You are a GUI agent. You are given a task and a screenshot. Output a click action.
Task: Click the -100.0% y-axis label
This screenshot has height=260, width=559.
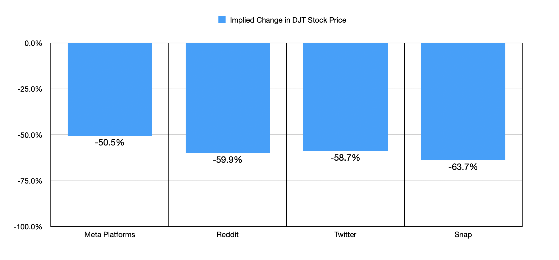pos(28,227)
